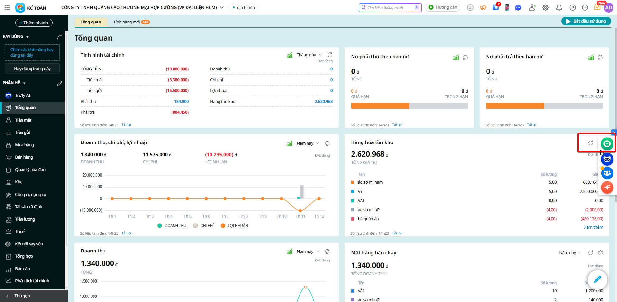Open Bán hàng in sidebar menu
The height and width of the screenshot is (302, 617).
click(x=24, y=157)
